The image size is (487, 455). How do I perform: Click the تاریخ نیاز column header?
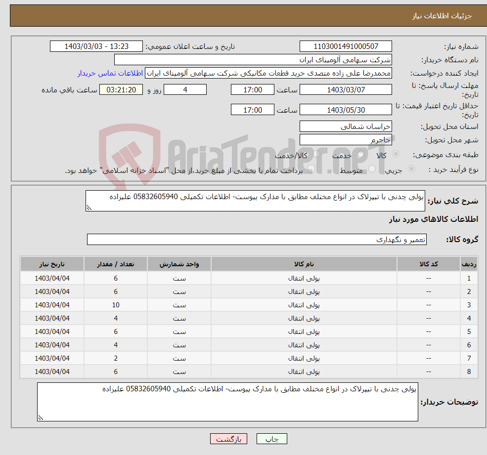52,264
